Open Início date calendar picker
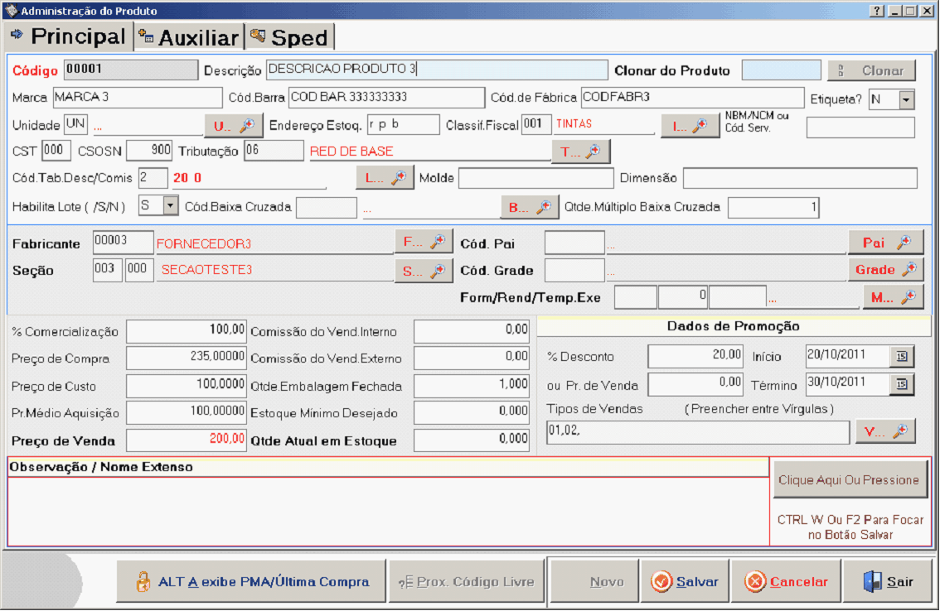 click(902, 356)
